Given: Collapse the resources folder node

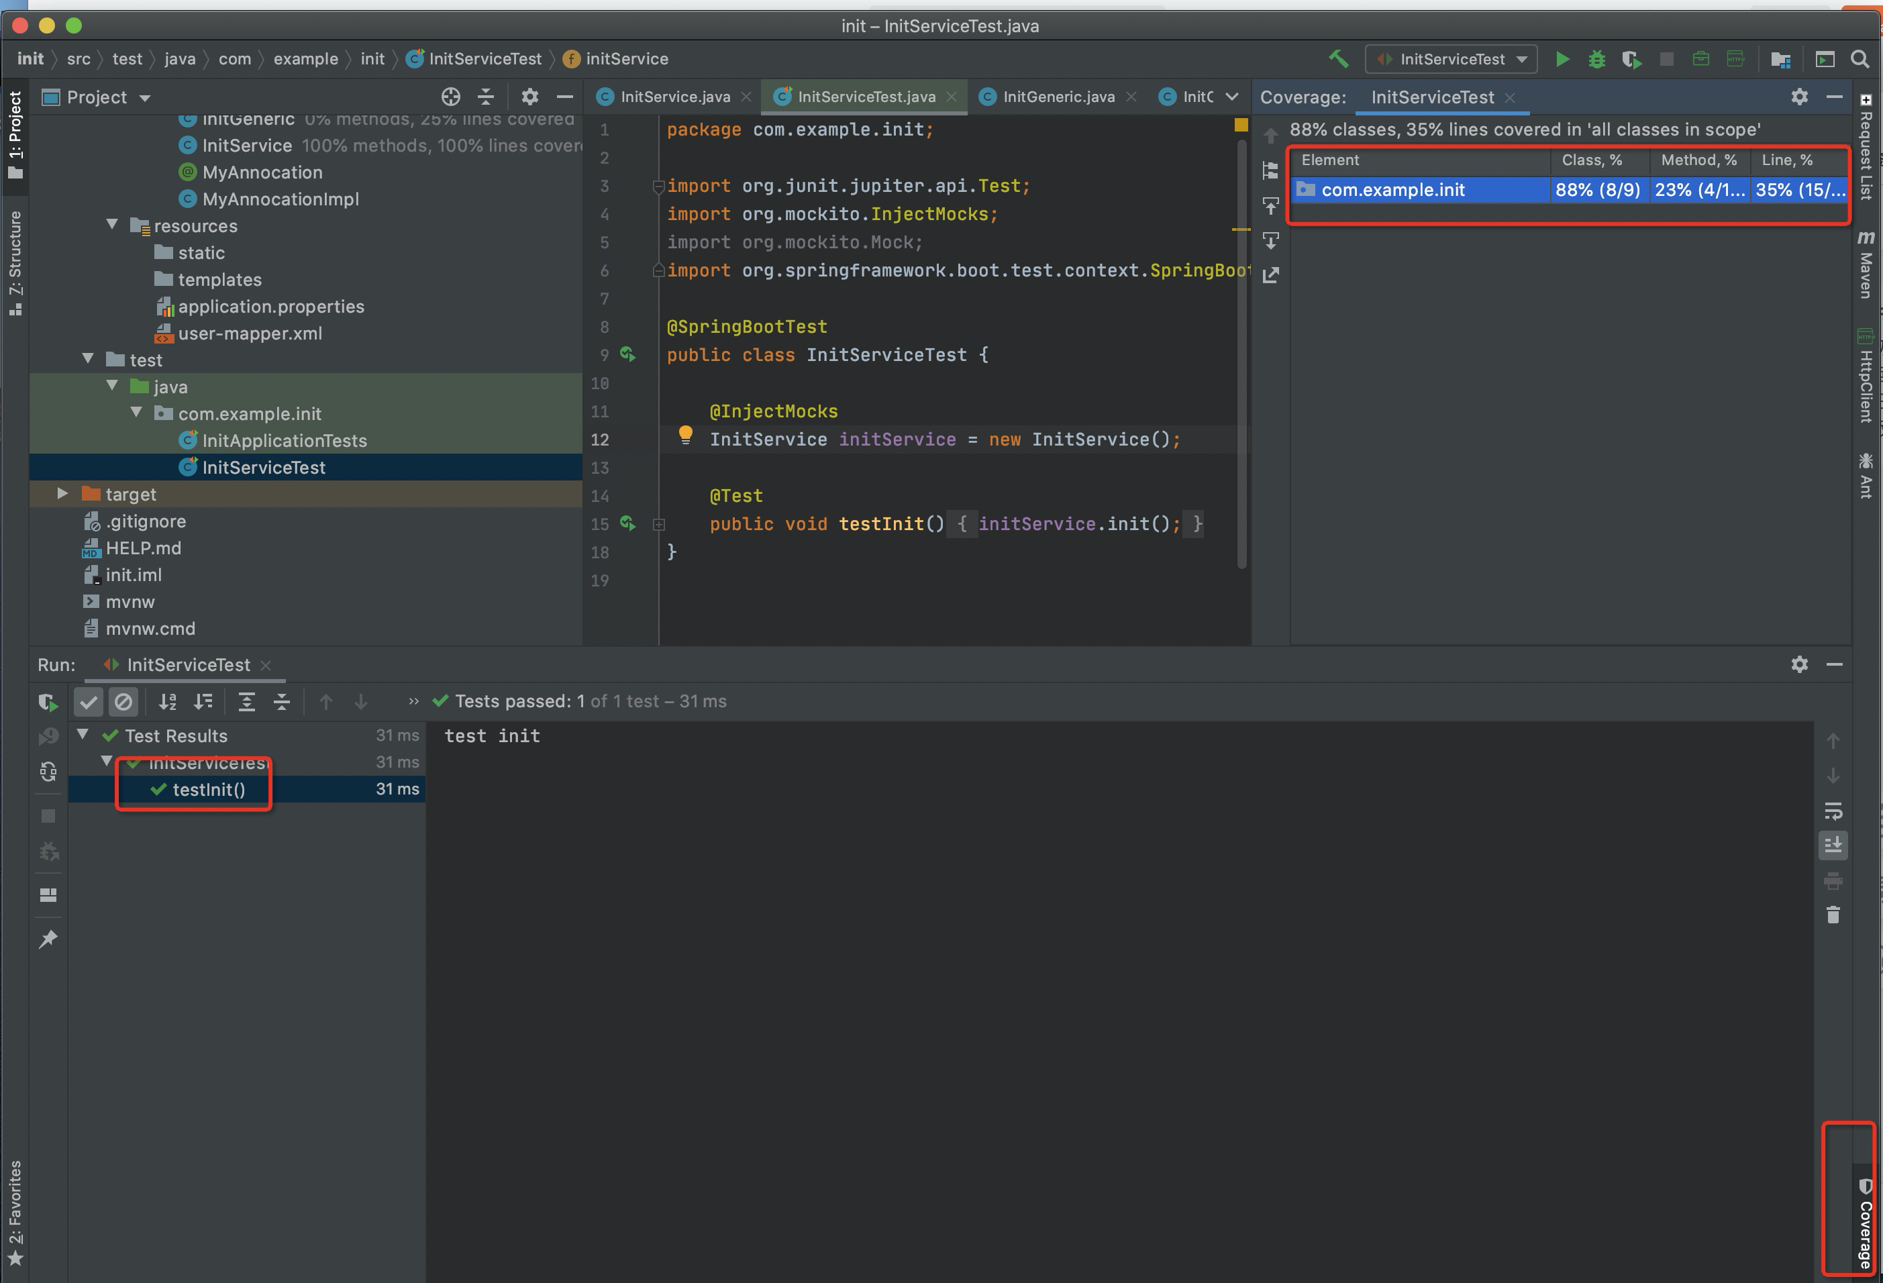Looking at the screenshot, I should (x=112, y=225).
